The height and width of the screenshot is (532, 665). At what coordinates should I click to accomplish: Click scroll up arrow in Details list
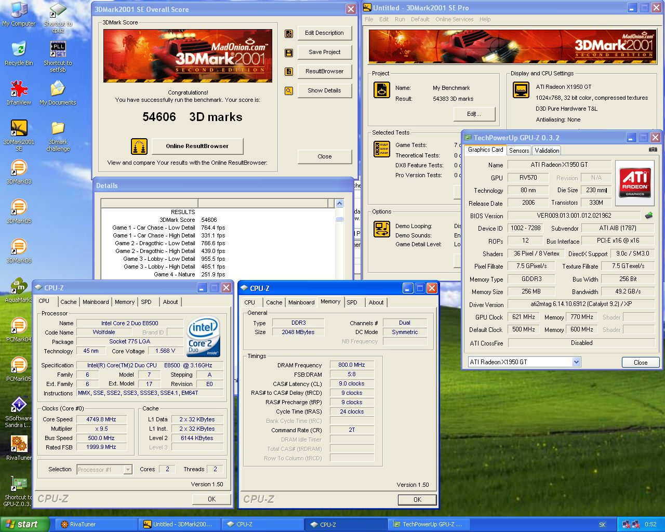pyautogui.click(x=339, y=203)
